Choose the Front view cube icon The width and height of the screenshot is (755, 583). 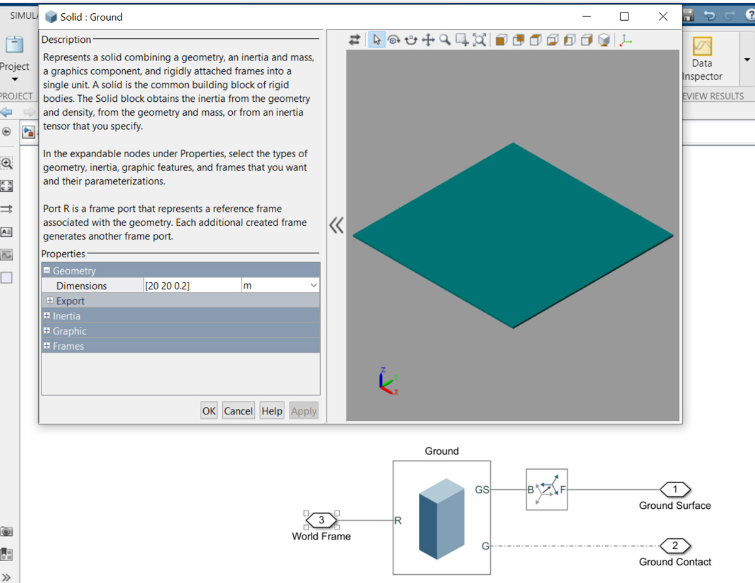pyautogui.click(x=500, y=40)
